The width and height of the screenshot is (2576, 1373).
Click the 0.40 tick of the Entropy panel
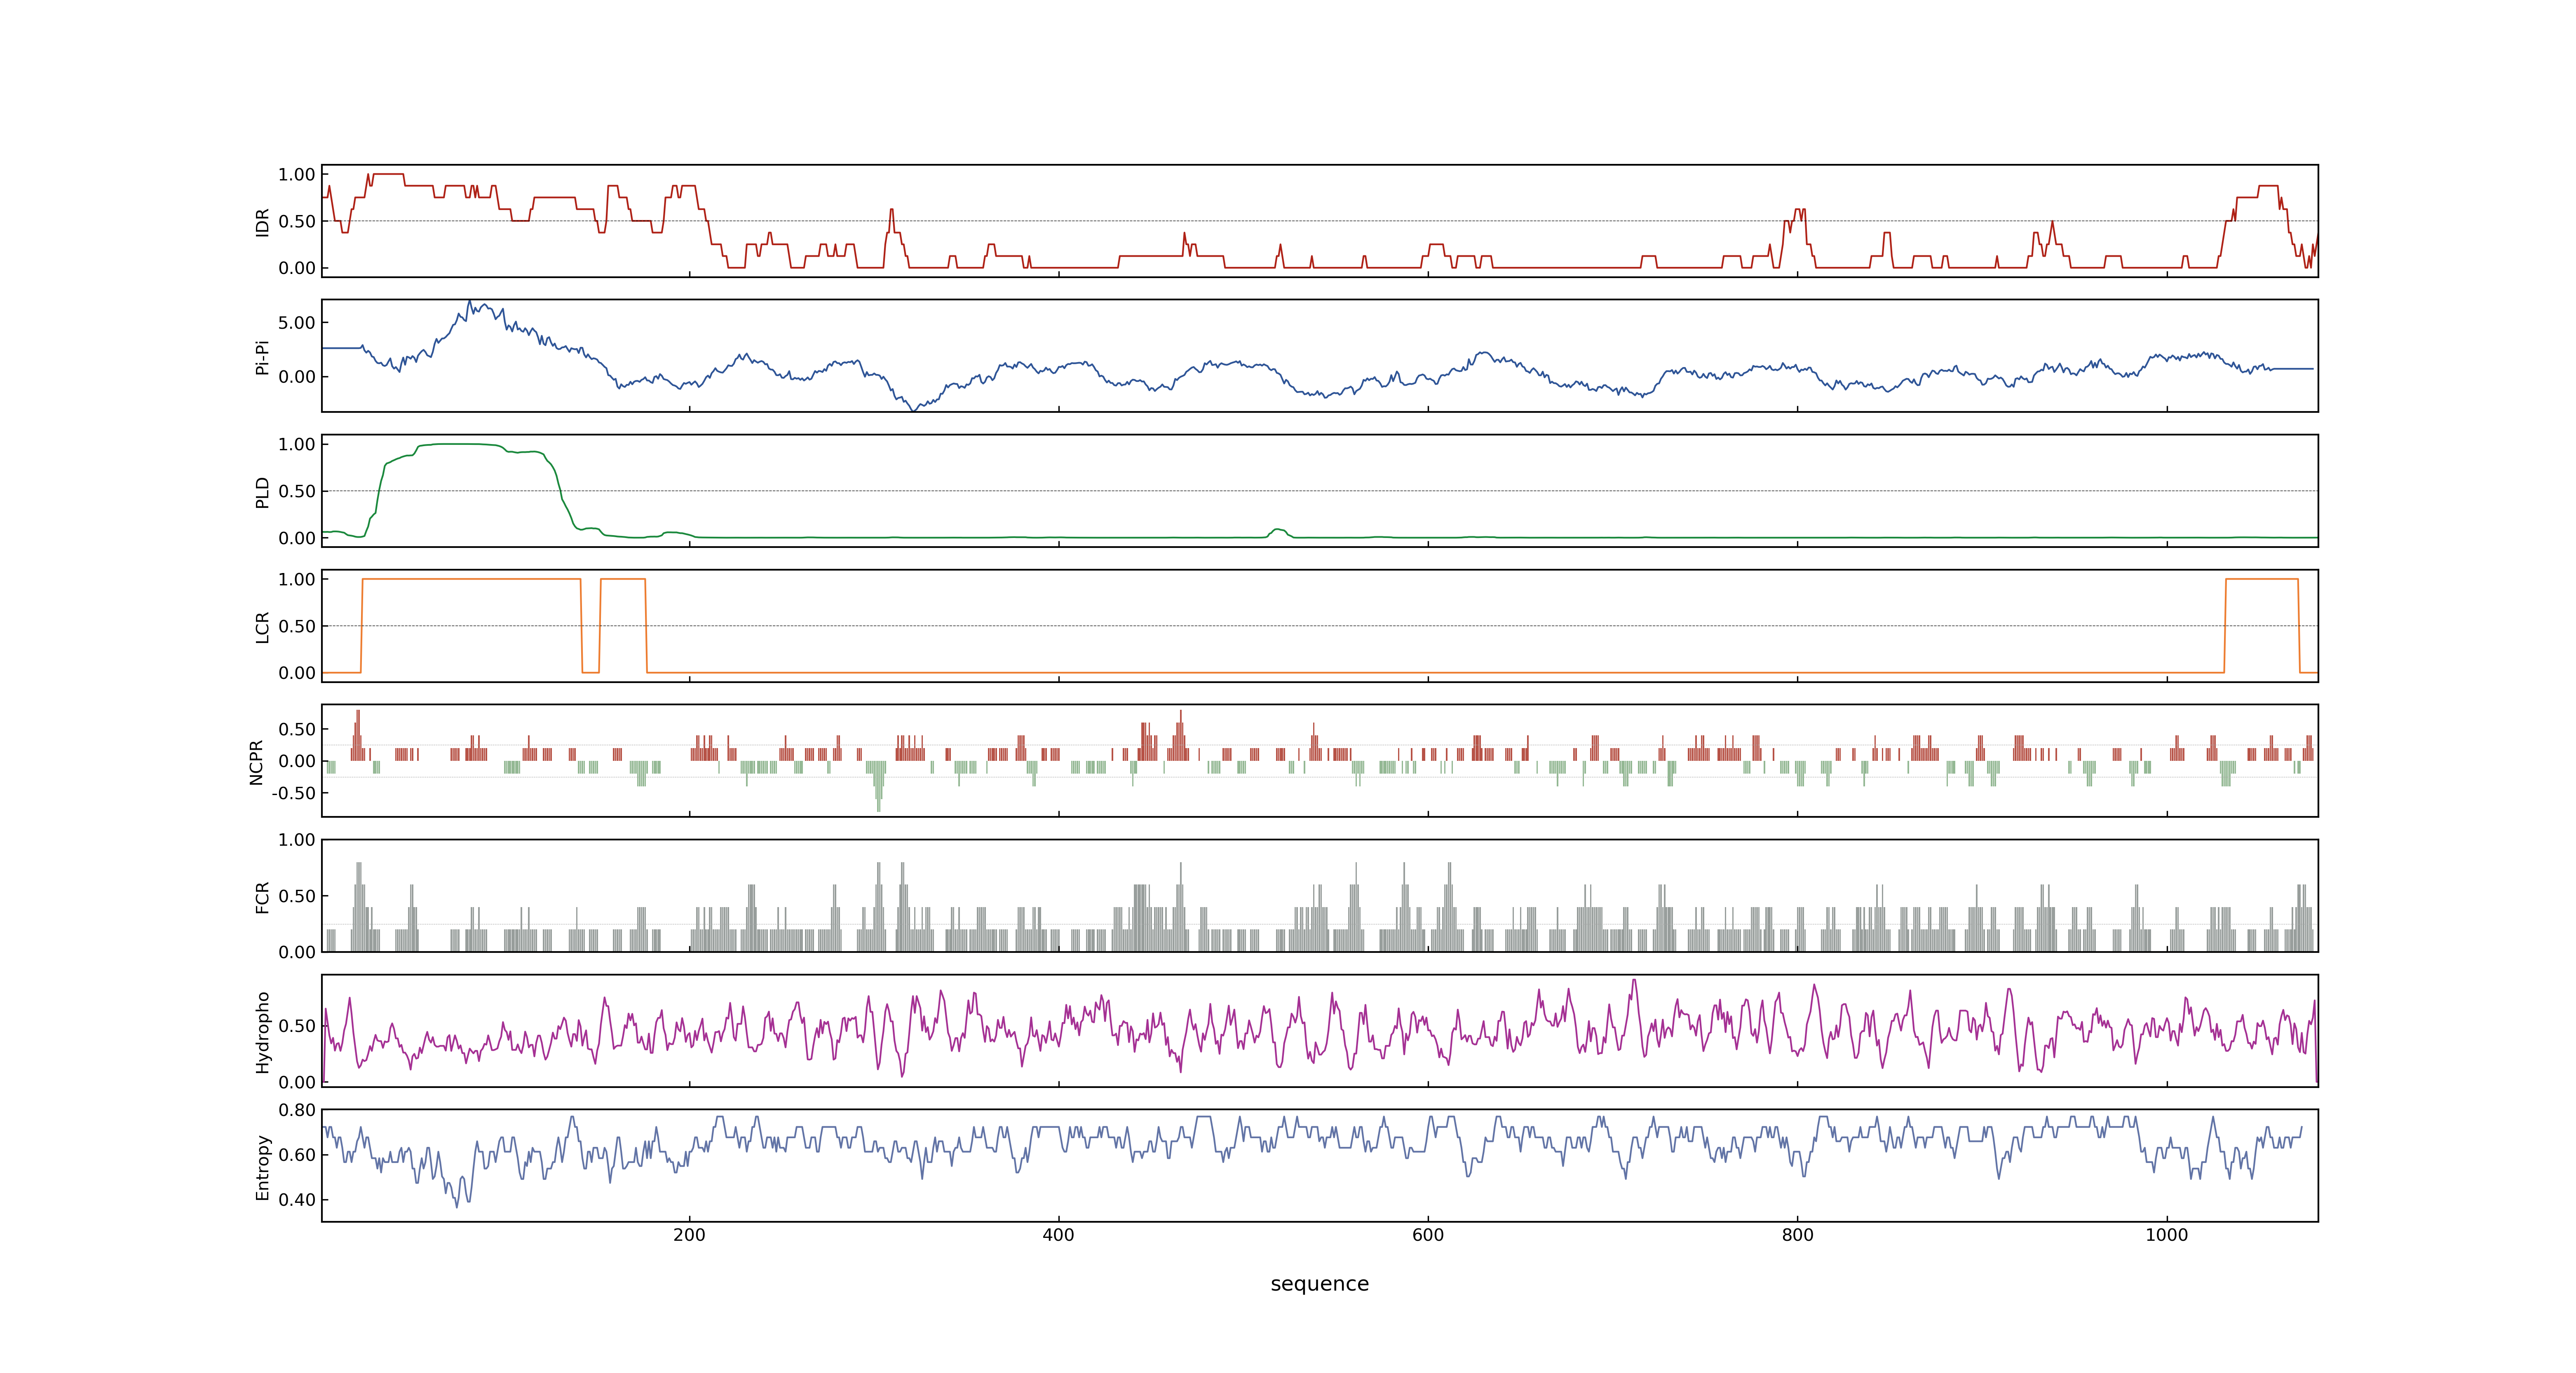point(297,1200)
